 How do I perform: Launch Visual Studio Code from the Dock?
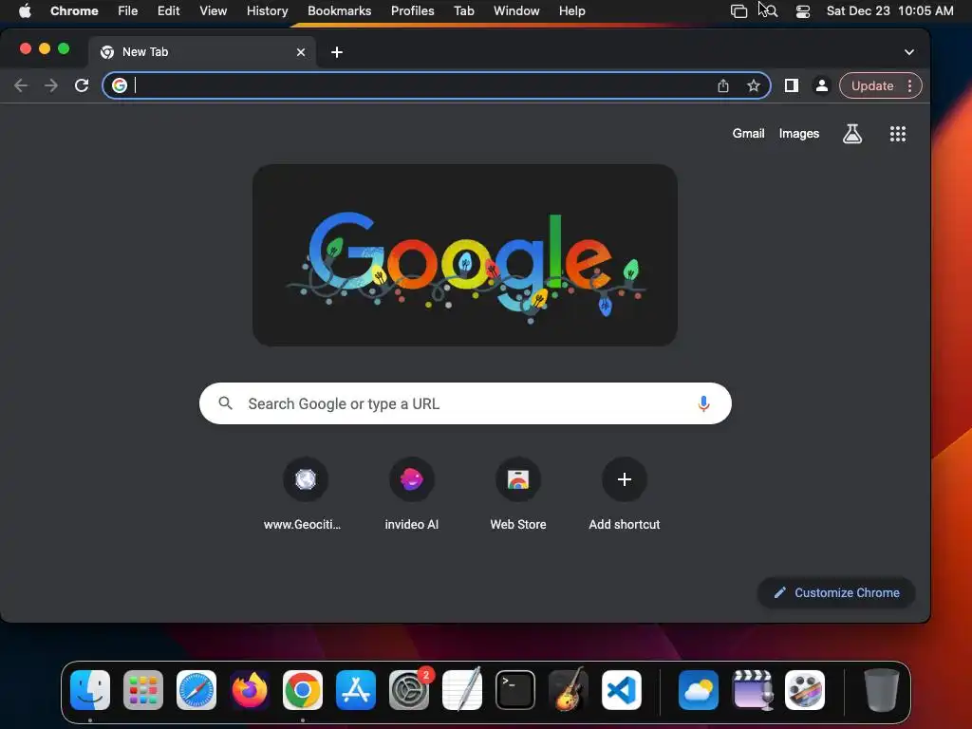click(622, 690)
